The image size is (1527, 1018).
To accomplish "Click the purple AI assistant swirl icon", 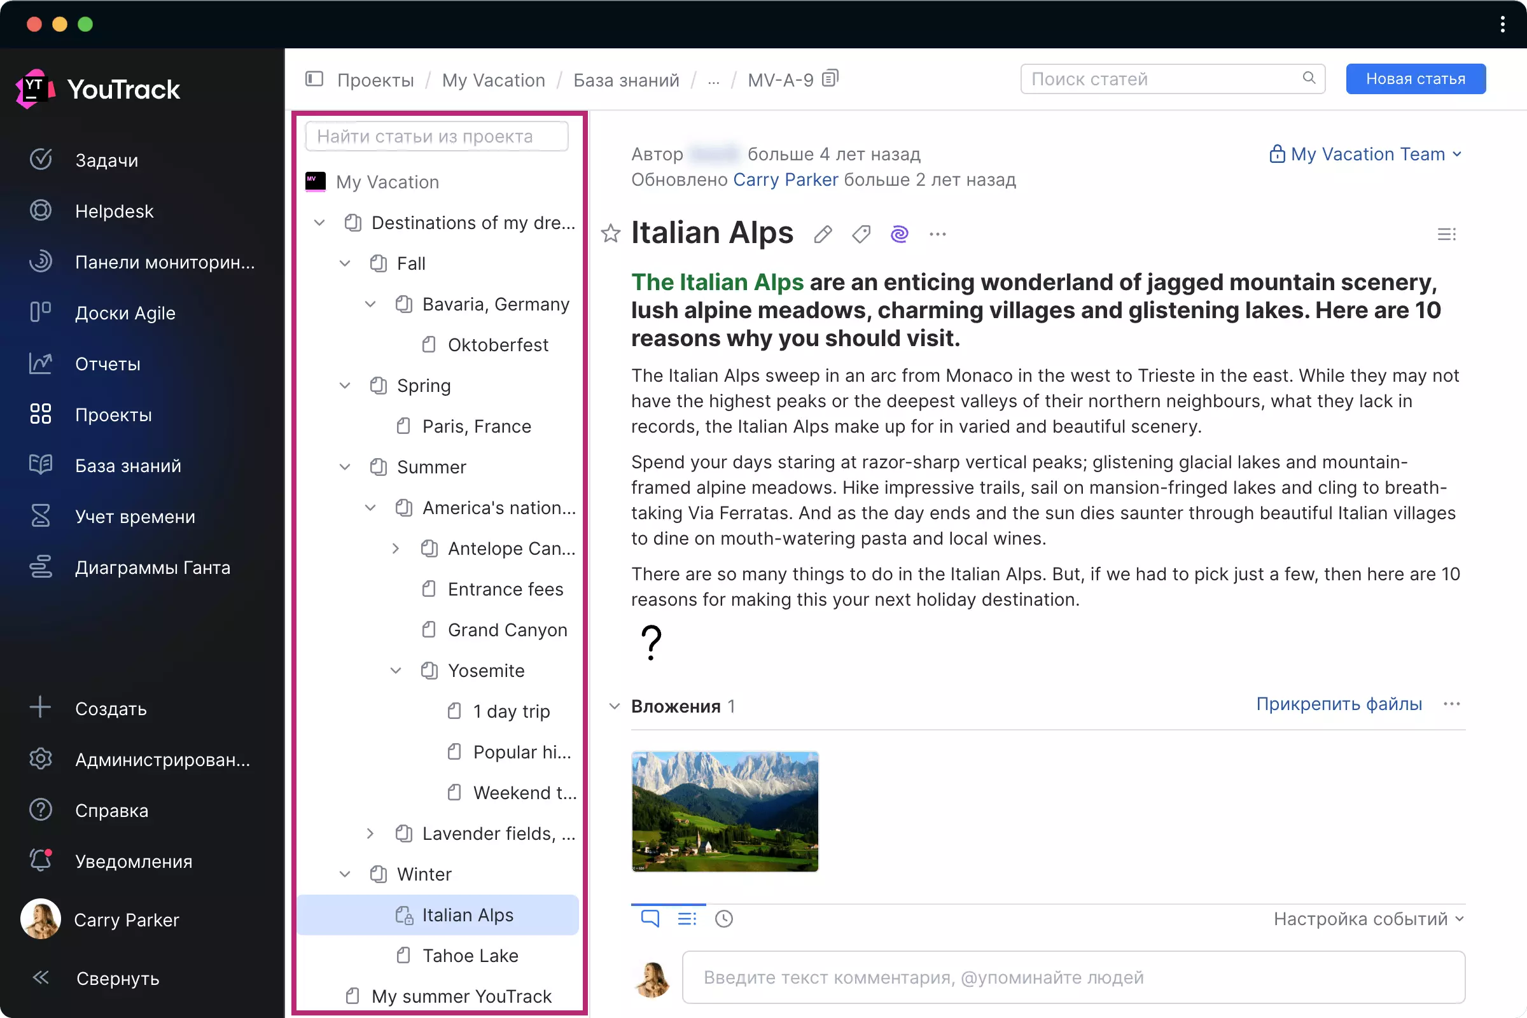I will click(x=899, y=234).
